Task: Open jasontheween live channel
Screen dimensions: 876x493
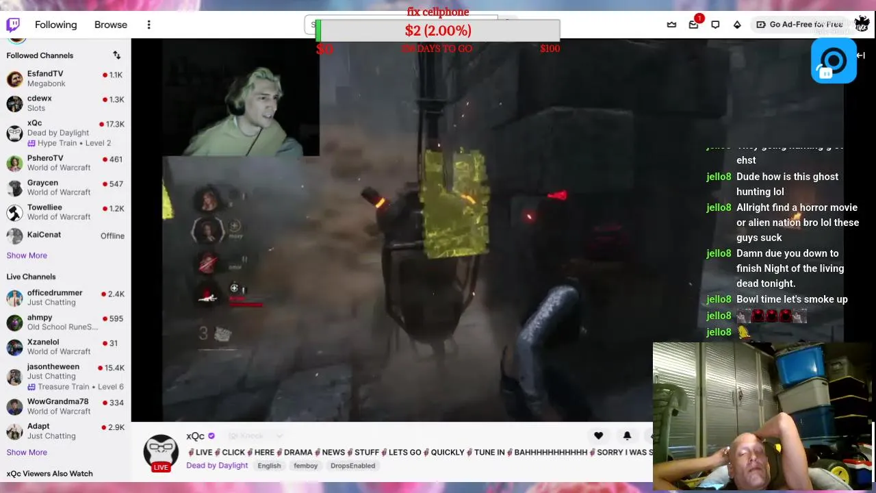Action: coord(65,377)
